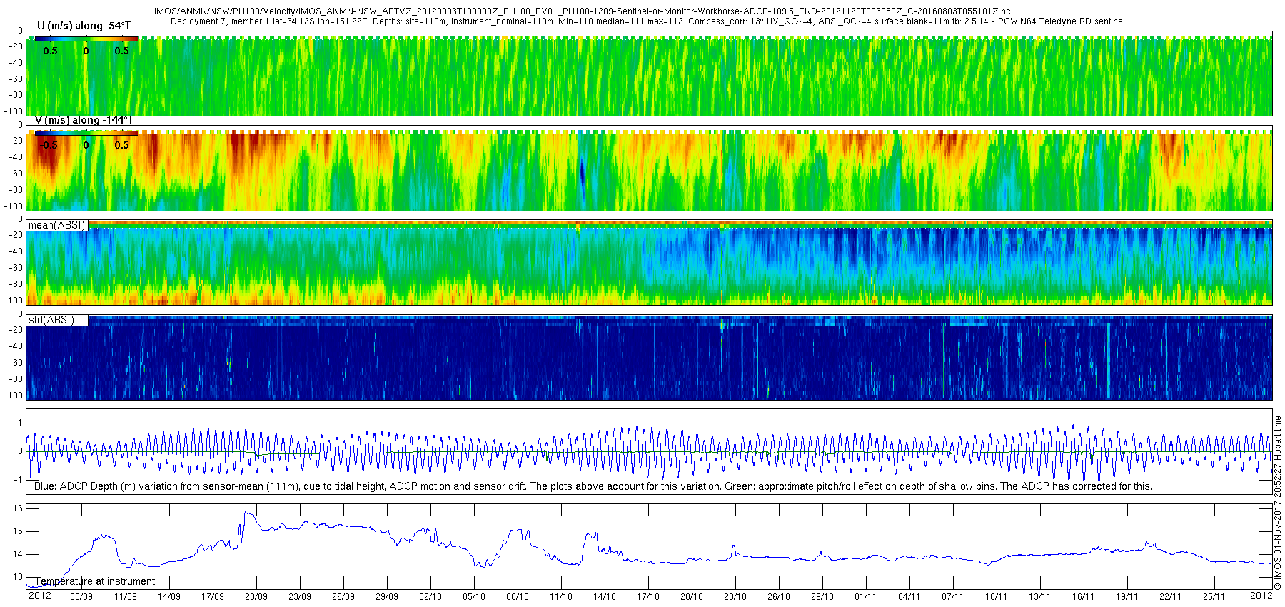The width and height of the screenshot is (1285, 607).
Task: Click the '0.5' label on the V color bar
Action: (x=122, y=145)
